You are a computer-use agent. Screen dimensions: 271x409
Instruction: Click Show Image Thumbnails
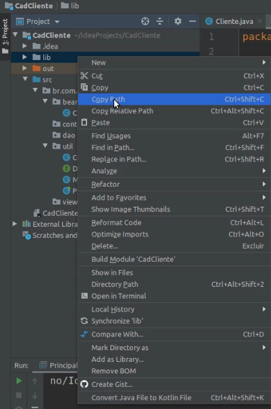(174, 209)
